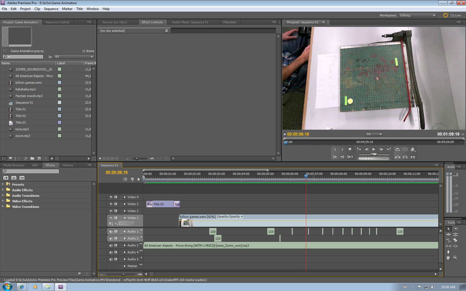The image size is (466, 291).
Task: Switch to History tab
Action: [68, 165]
